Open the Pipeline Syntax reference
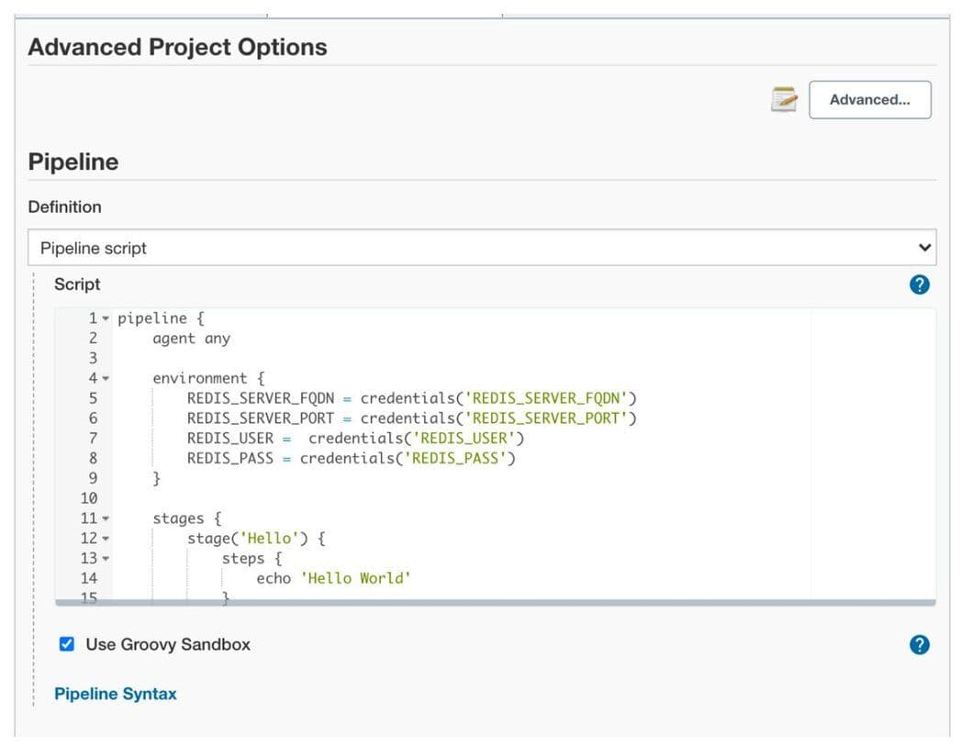 (x=115, y=694)
